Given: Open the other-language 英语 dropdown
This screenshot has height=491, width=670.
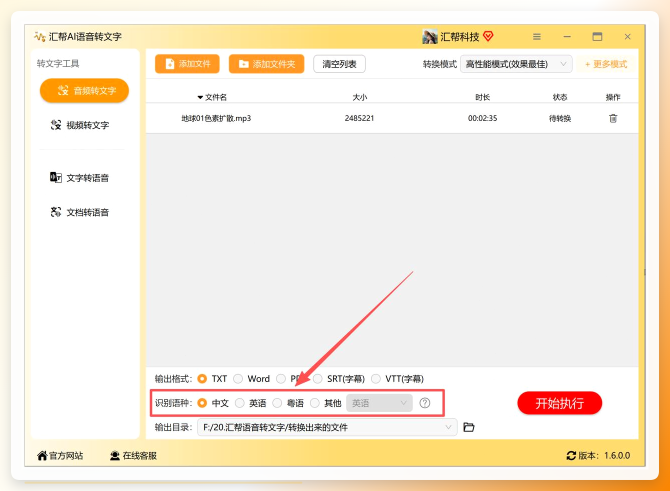Looking at the screenshot, I should point(379,403).
